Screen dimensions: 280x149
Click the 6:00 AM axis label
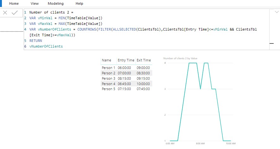click(x=170, y=144)
